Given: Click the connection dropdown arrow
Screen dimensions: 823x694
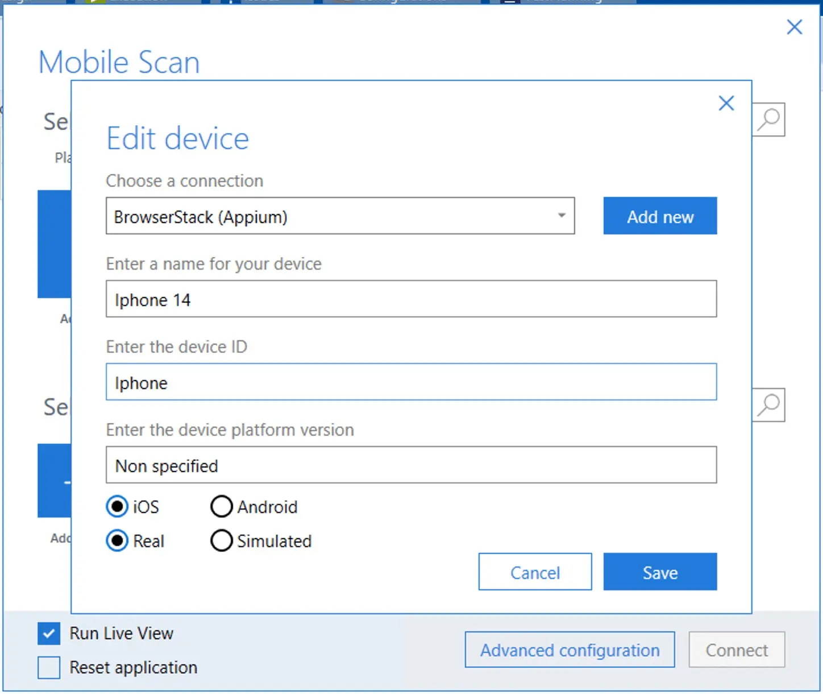Looking at the screenshot, I should [561, 216].
